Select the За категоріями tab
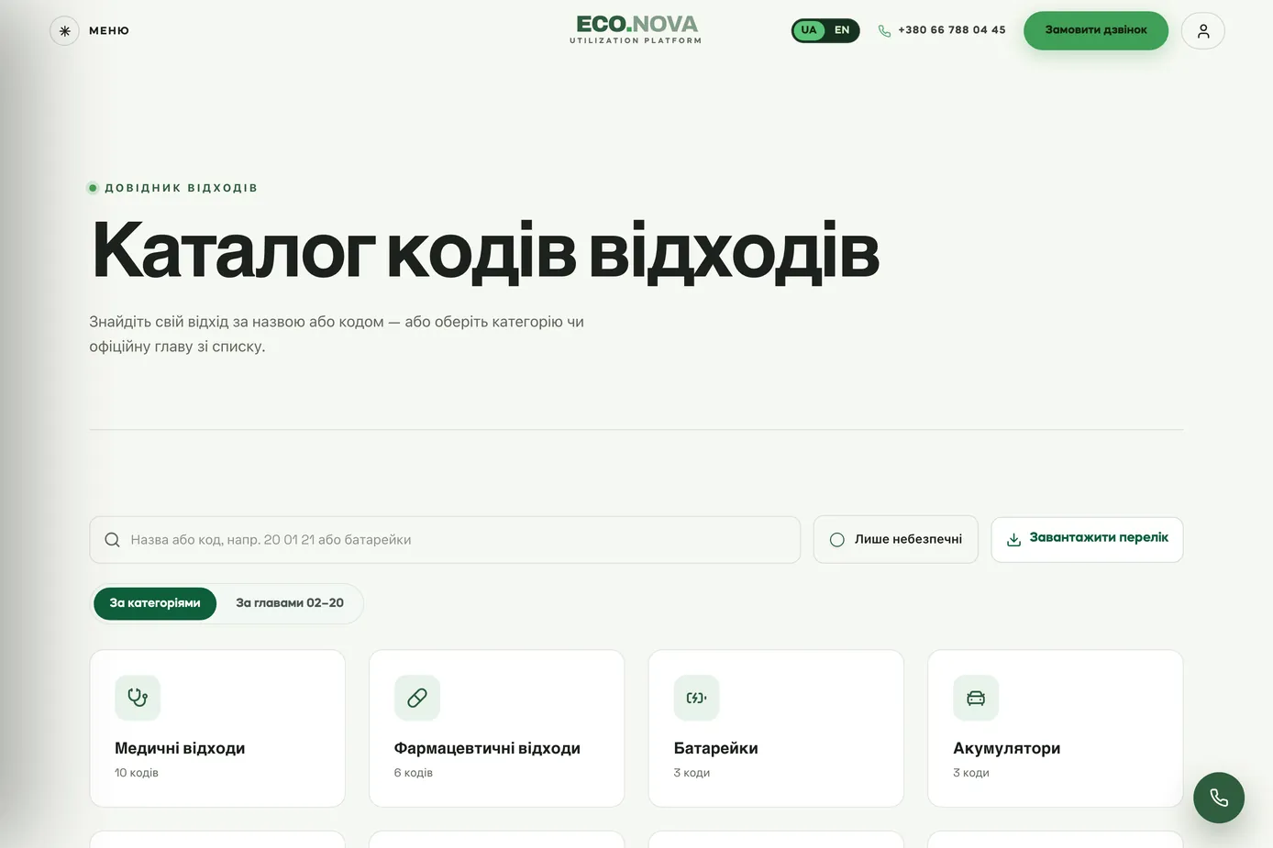 pyautogui.click(x=155, y=603)
